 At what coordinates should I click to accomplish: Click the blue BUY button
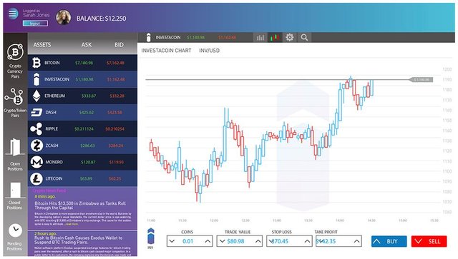point(389,242)
